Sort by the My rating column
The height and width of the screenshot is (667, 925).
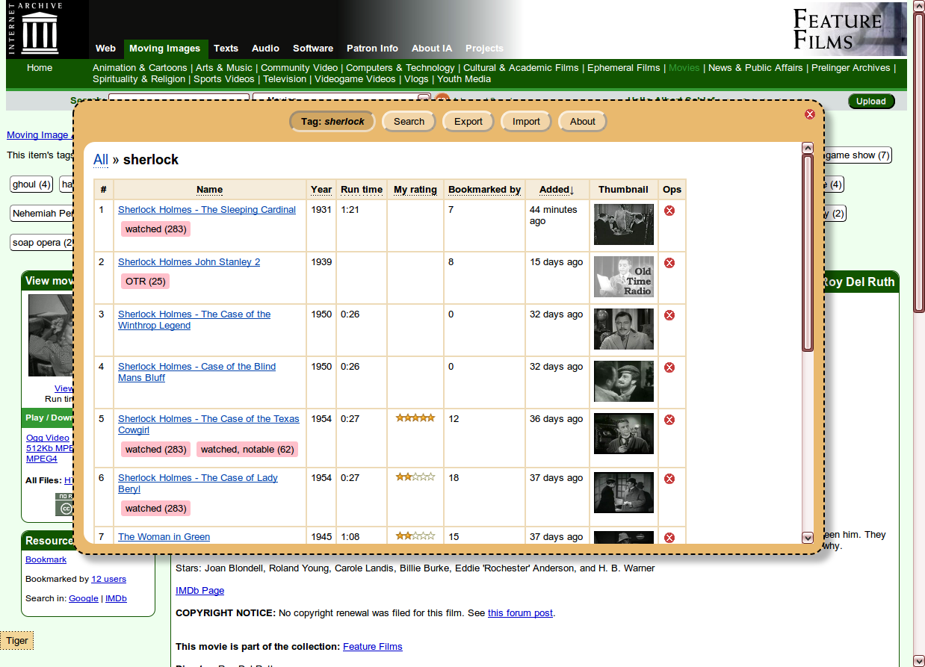415,190
